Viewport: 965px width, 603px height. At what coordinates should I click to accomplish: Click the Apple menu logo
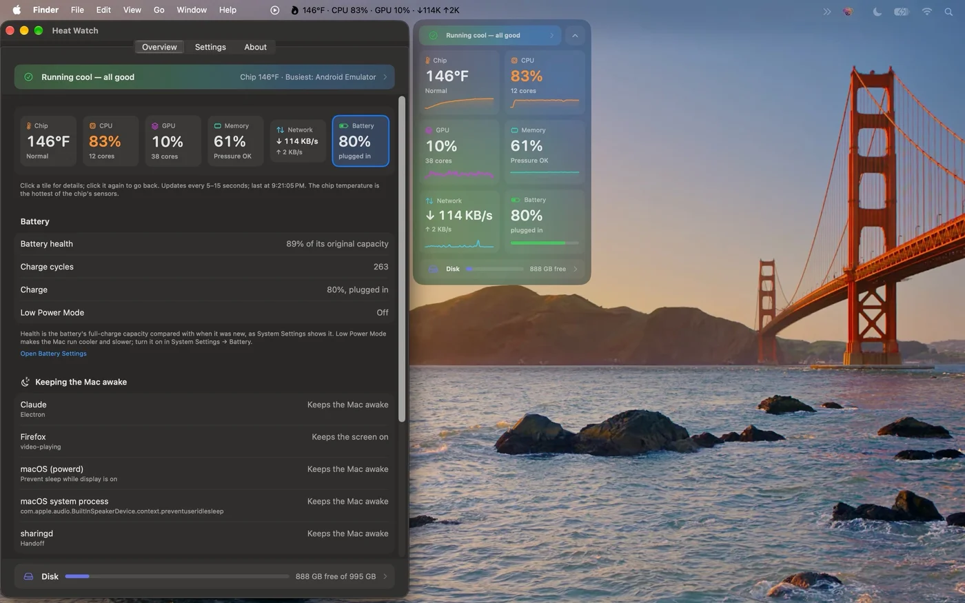17,10
